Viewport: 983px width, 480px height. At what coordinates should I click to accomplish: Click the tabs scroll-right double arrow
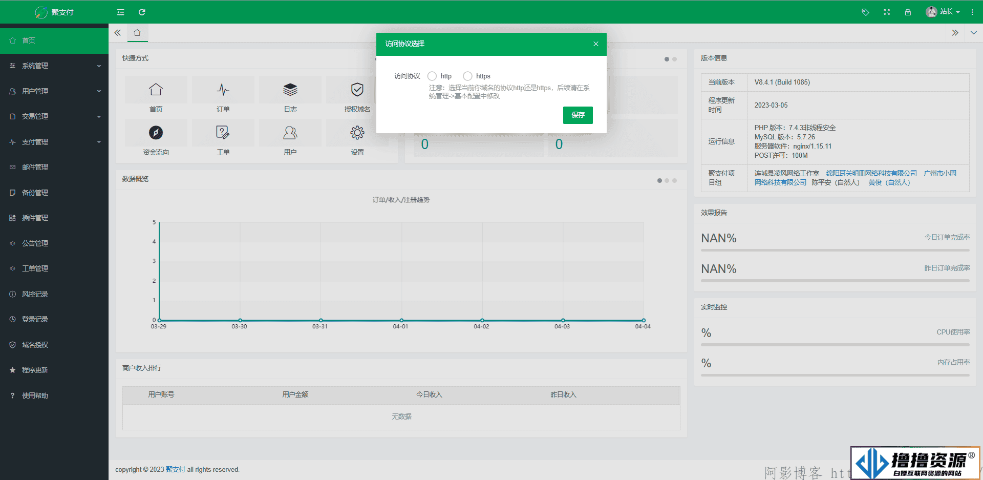(955, 33)
